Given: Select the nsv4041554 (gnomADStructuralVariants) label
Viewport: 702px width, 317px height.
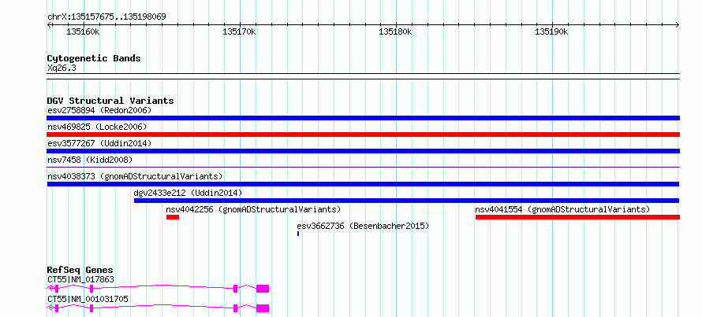Looking at the screenshot, I should [x=562, y=209].
